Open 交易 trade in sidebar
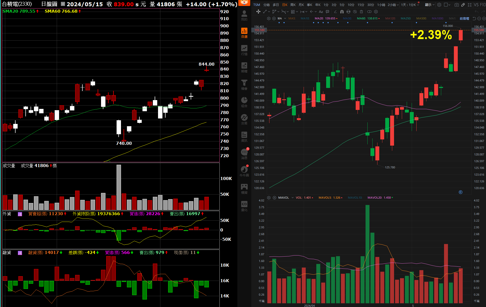The width and height of the screenshot is (486, 307). click(244, 119)
